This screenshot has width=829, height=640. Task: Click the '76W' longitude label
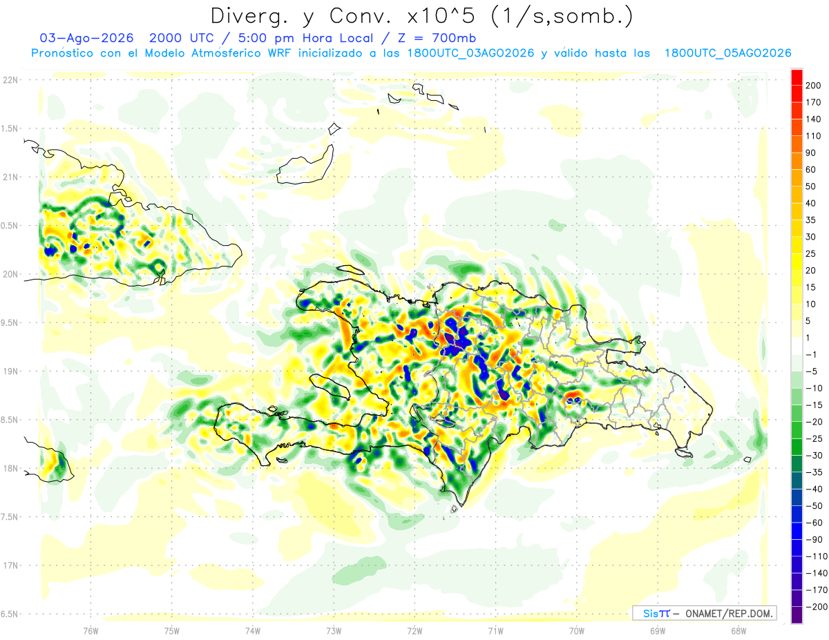coord(90,630)
